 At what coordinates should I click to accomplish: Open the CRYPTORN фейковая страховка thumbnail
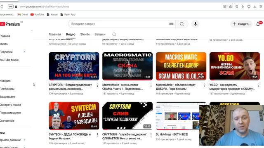click(x=74, y=66)
